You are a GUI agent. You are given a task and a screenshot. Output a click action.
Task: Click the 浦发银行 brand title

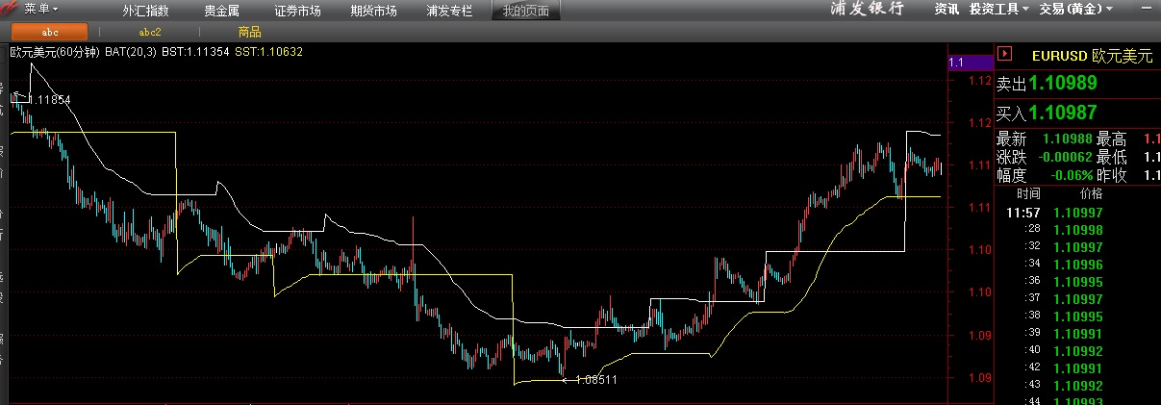(x=868, y=9)
